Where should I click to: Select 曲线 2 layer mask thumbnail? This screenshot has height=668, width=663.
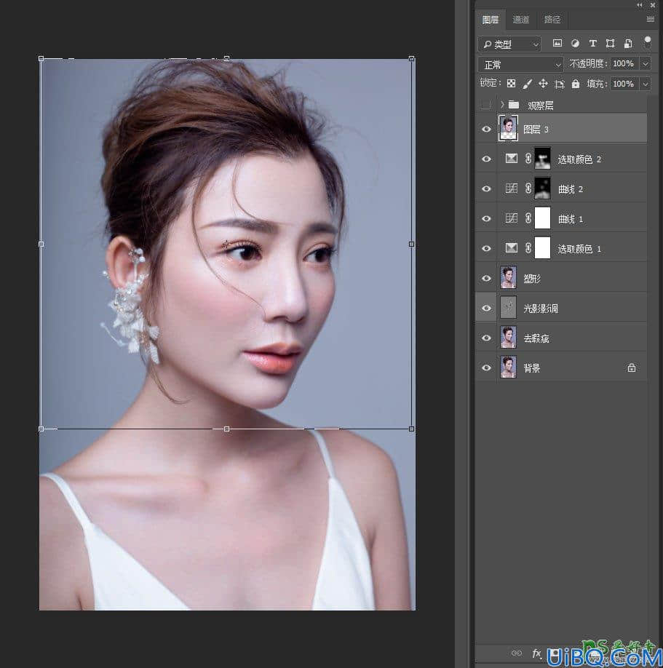coord(542,188)
